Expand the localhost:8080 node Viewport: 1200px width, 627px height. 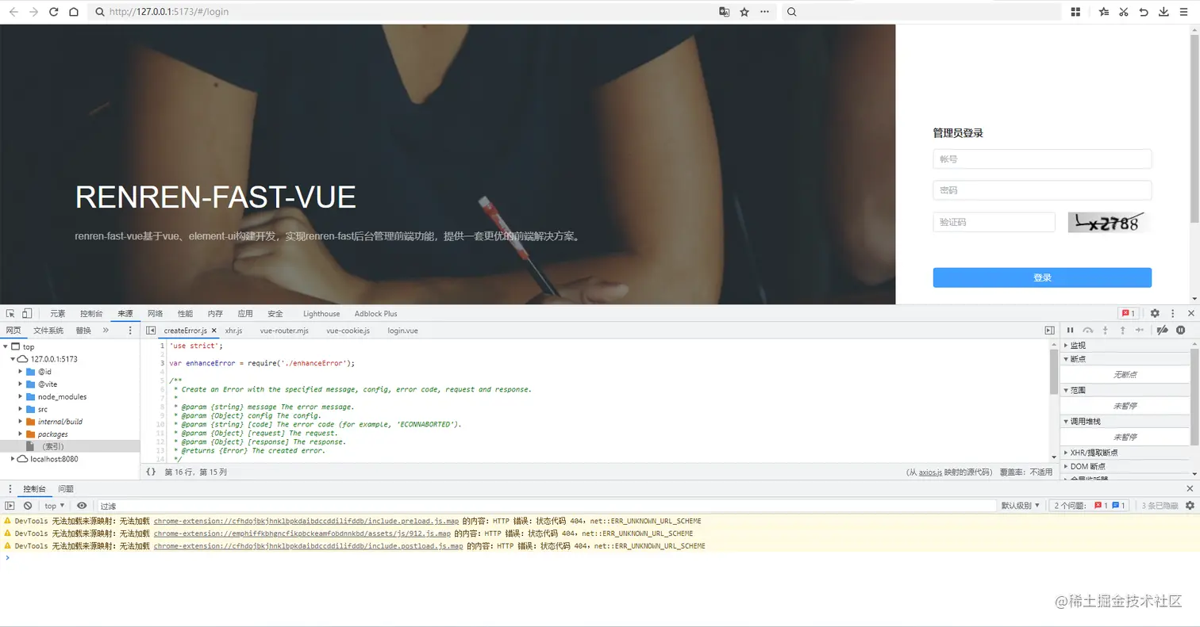click(13, 459)
